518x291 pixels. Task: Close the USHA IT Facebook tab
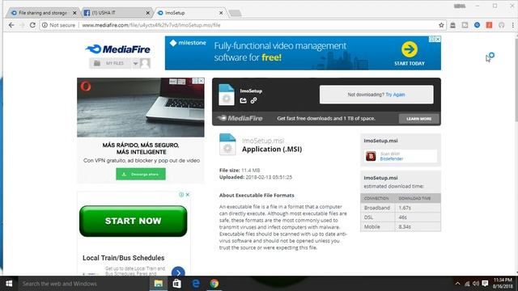point(147,13)
